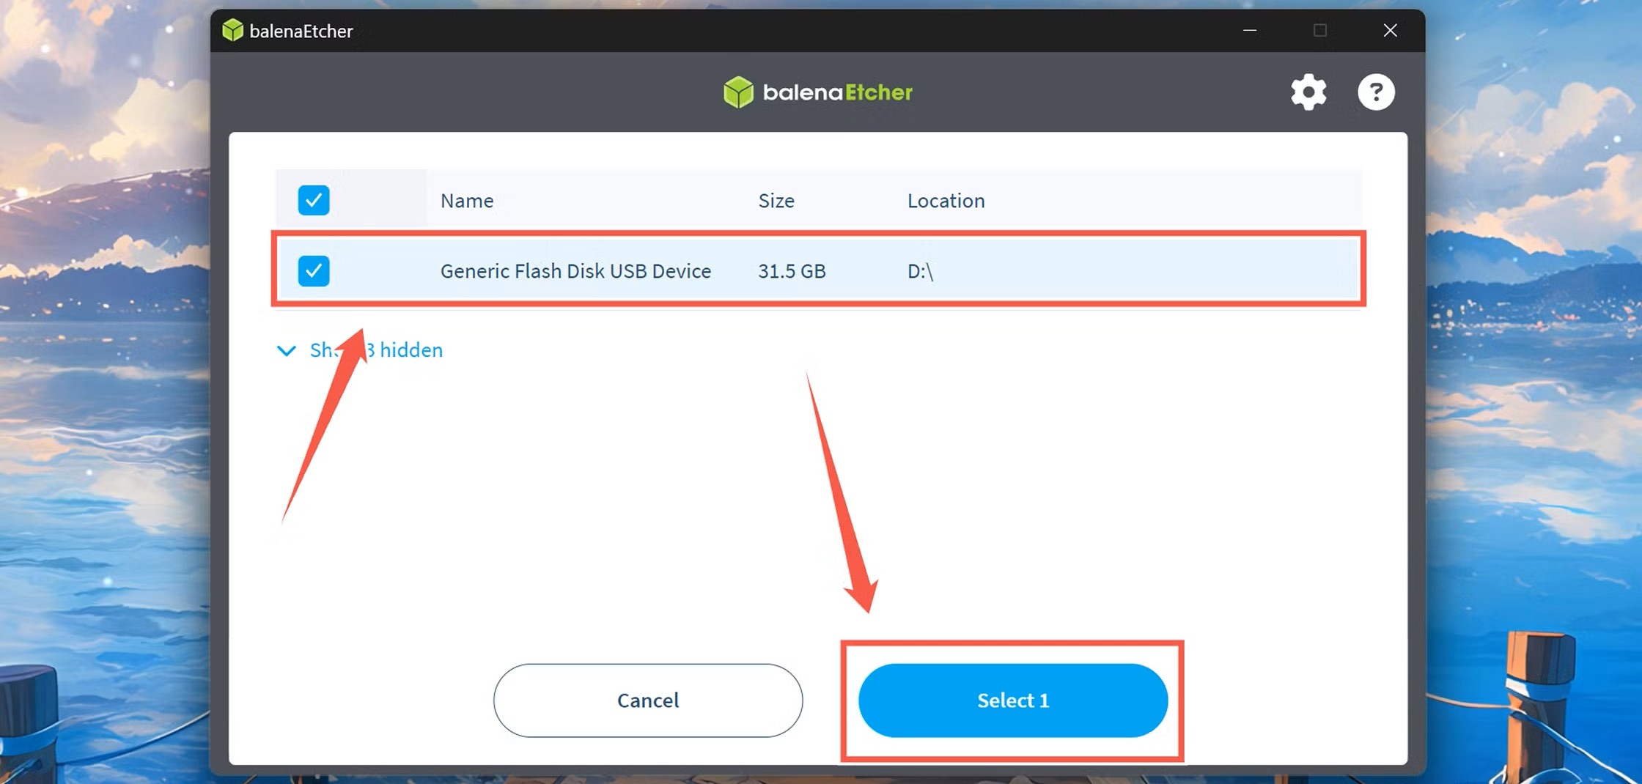
Task: Close the balenaEtcher window
Action: [1390, 30]
